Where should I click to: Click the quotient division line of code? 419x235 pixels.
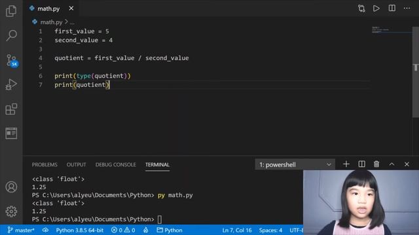pyautogui.click(x=122, y=58)
